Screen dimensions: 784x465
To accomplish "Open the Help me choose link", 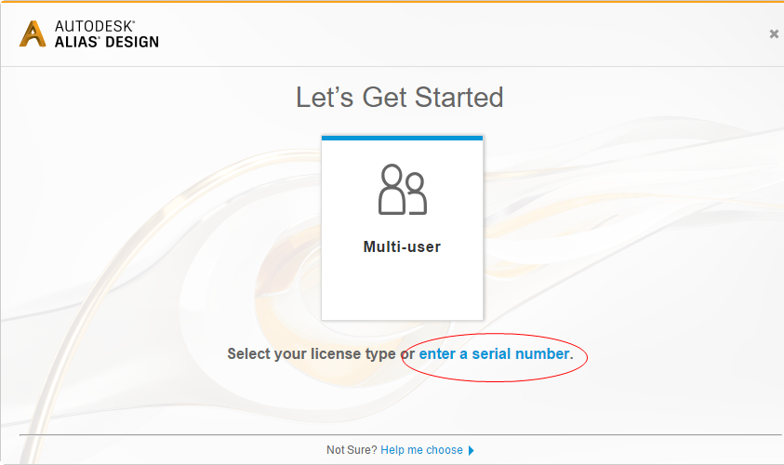I will (x=421, y=450).
